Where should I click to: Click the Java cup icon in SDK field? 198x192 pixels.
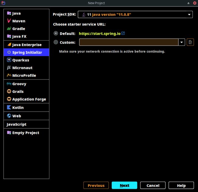coord(84,15)
